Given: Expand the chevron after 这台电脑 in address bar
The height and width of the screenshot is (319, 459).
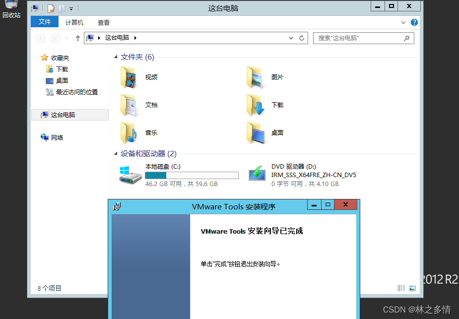Looking at the screenshot, I should click(x=135, y=38).
